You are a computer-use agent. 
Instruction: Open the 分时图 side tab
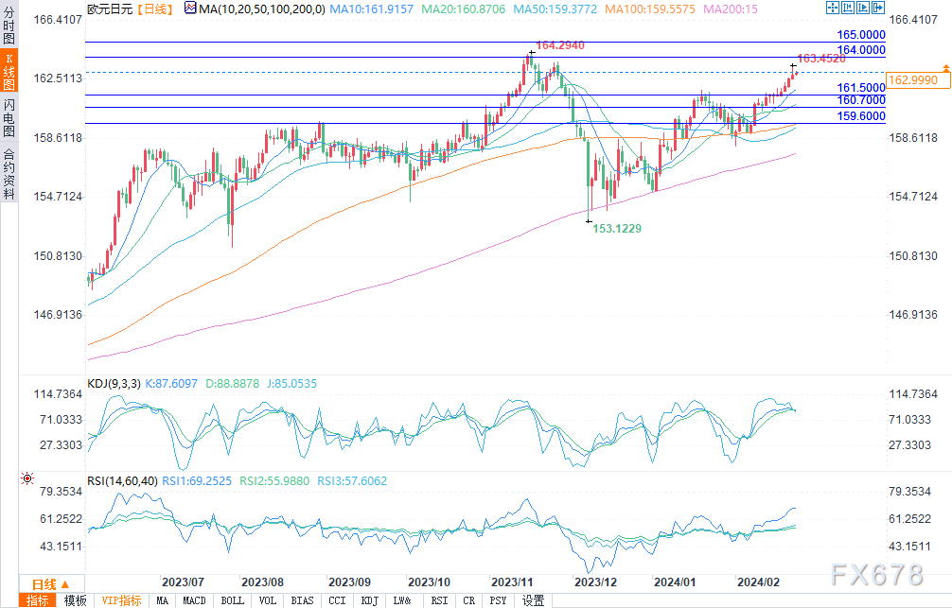pos(9,25)
